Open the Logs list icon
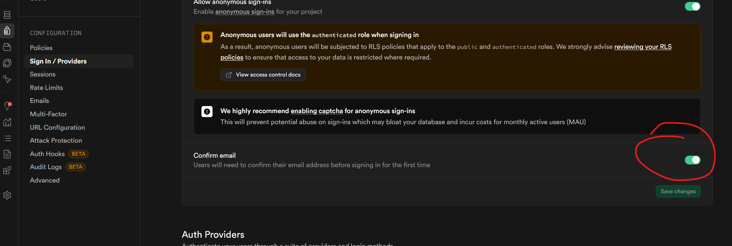732x246 pixels. (x=7, y=138)
